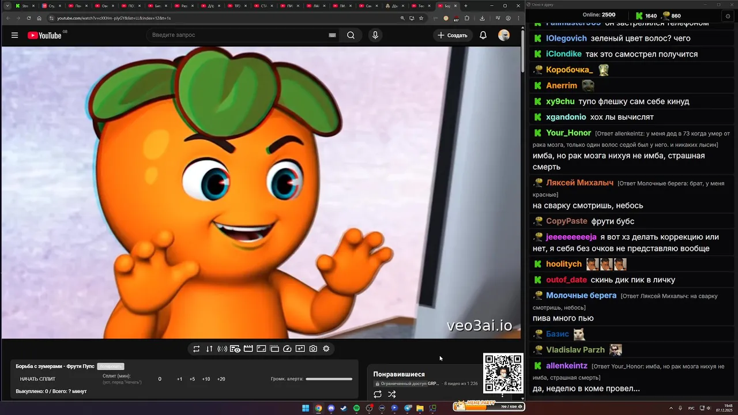Switch to the browser tab labeled ТРЭ
This screenshot has width=738, height=415.
click(236, 6)
